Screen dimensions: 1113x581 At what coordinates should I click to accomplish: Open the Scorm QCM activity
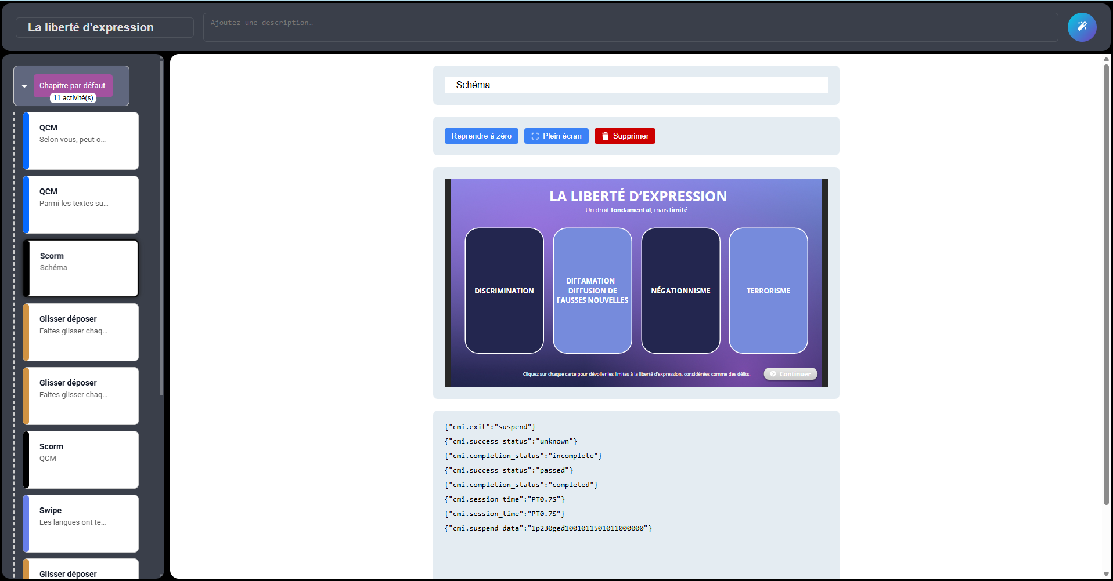(x=81, y=460)
